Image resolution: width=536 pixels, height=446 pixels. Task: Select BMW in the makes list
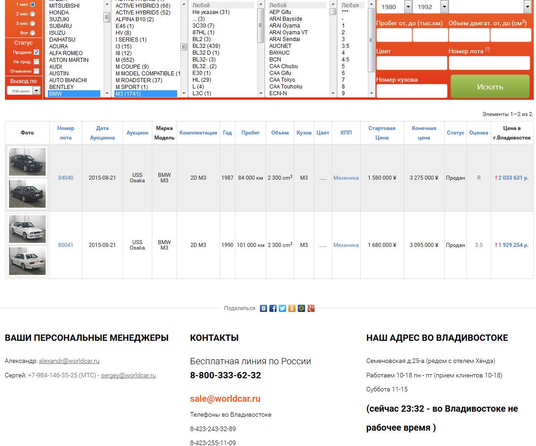[x=74, y=93]
